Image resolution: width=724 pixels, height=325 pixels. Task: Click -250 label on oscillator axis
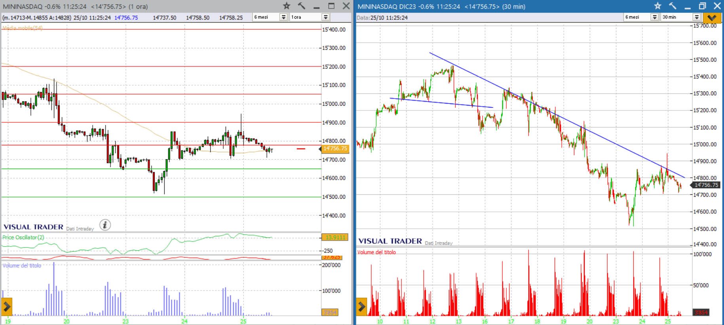(x=328, y=251)
